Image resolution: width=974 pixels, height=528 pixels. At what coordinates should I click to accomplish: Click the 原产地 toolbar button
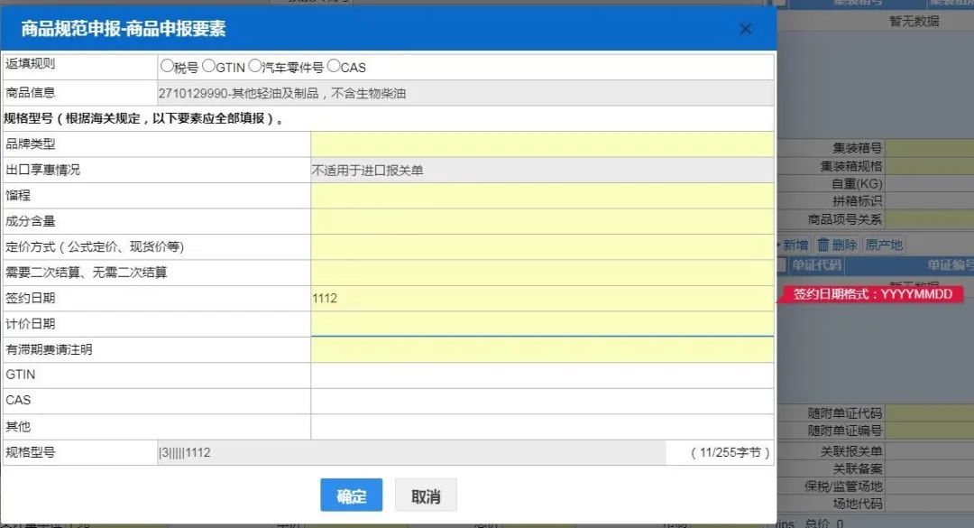[883, 245]
